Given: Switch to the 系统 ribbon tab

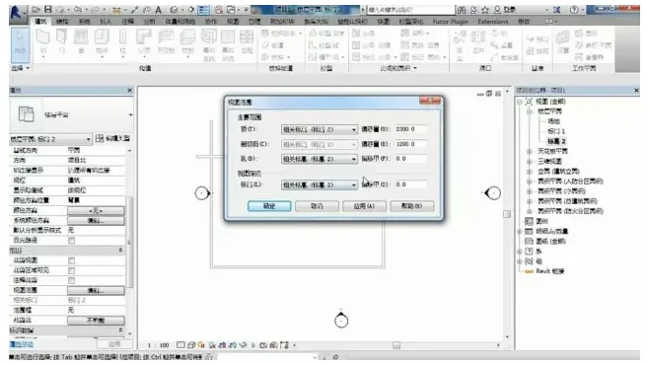Looking at the screenshot, I should coord(84,21).
